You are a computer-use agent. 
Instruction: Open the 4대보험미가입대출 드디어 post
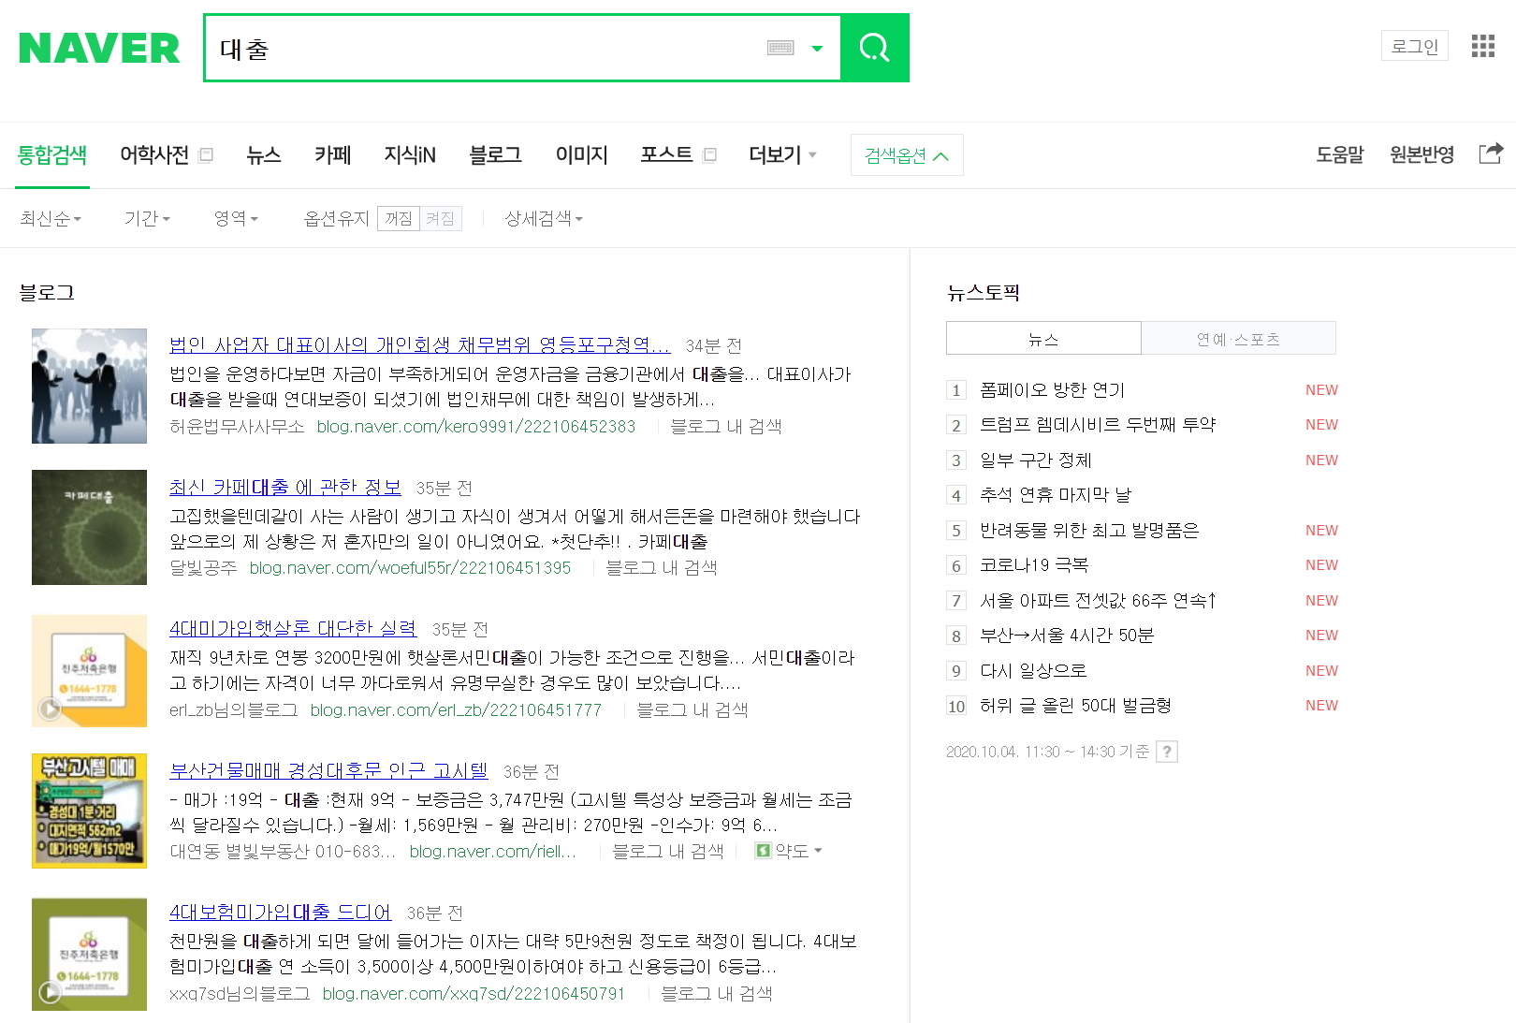point(281,913)
